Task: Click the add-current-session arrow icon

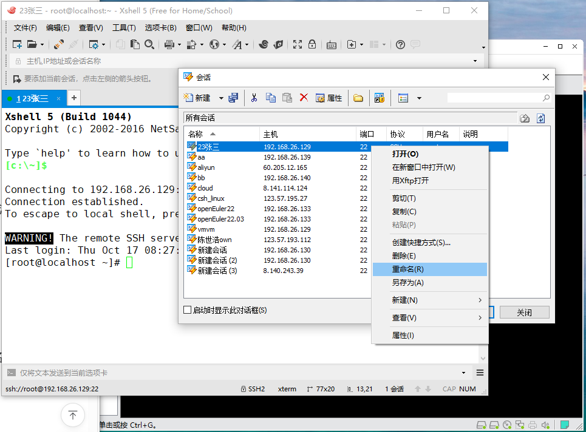Action: tap(17, 79)
